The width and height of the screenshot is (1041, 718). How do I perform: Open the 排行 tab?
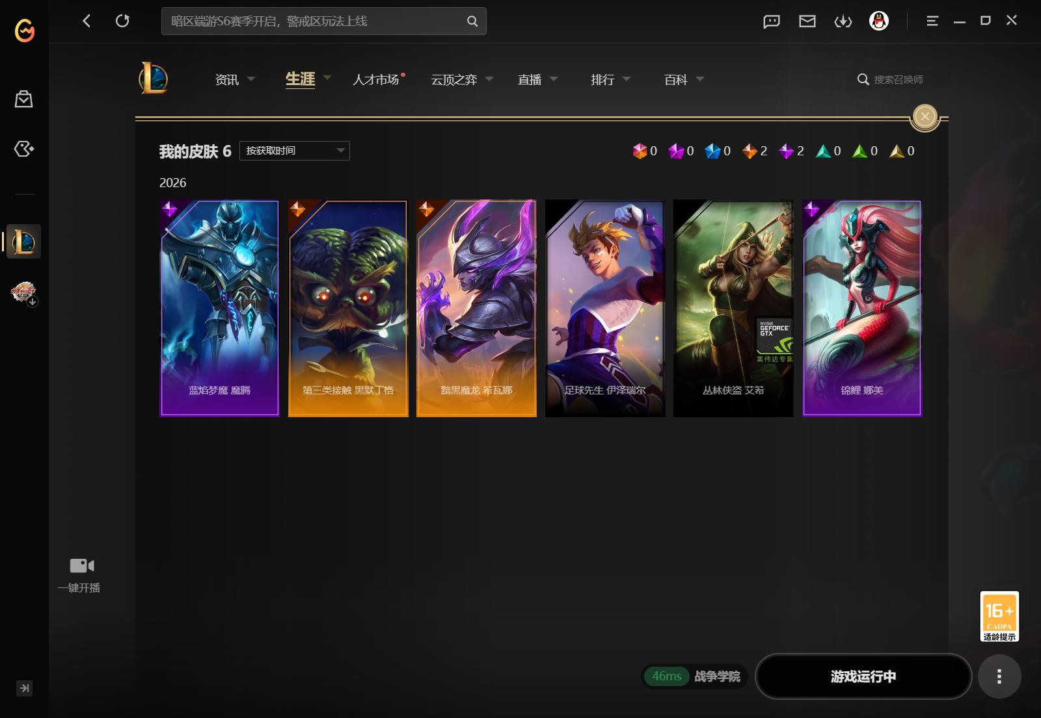coord(602,79)
